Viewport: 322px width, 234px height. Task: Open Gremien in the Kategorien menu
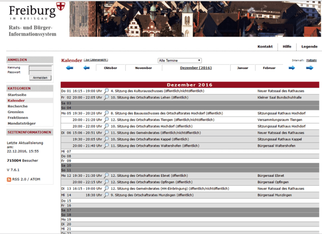(16, 112)
